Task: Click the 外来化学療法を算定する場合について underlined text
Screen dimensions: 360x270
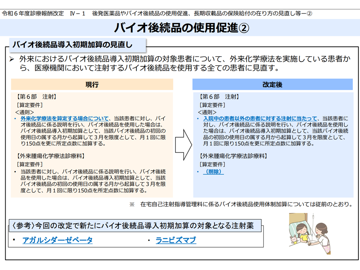Action: (x=64, y=118)
